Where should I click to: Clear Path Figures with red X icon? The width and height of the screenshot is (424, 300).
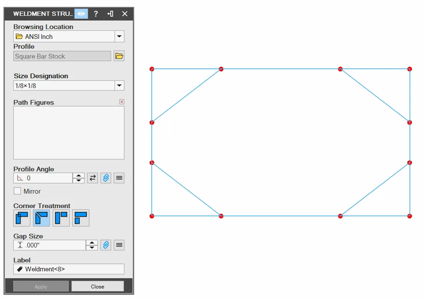[x=122, y=102]
